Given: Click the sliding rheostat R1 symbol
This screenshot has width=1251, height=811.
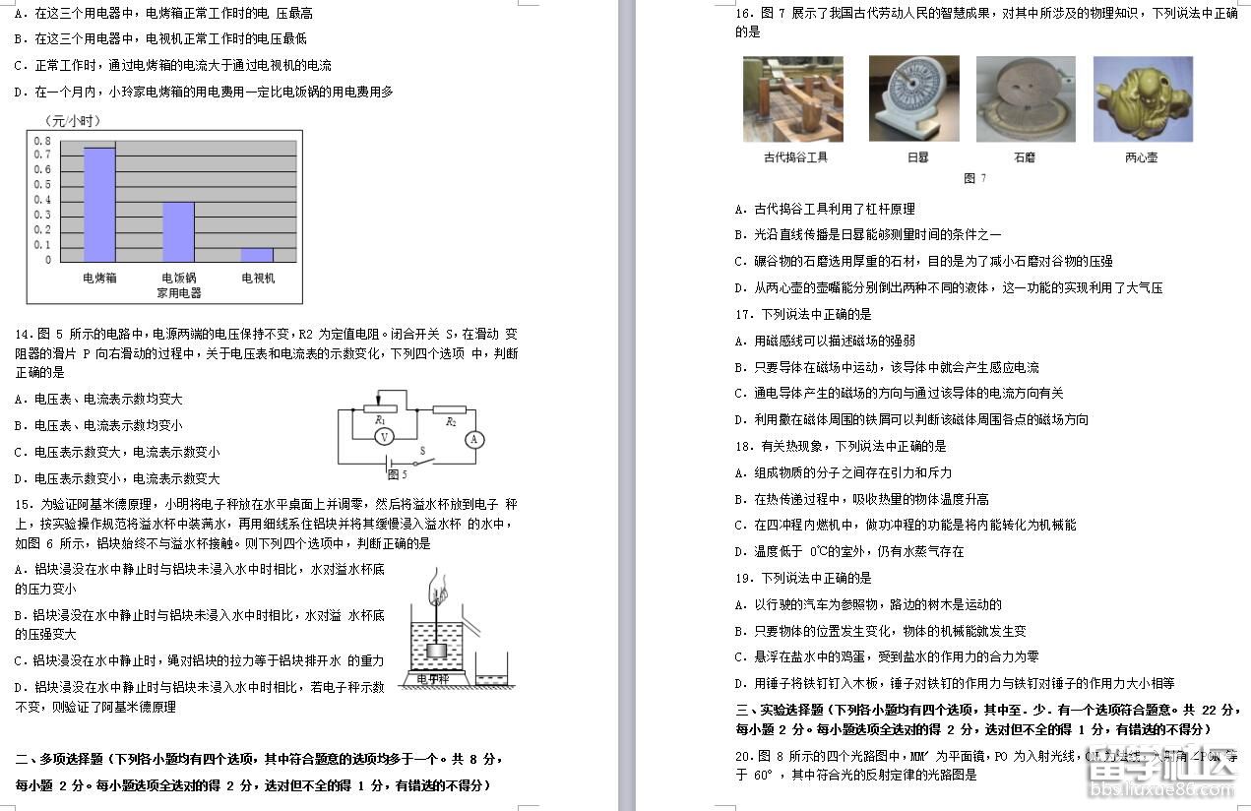Looking at the screenshot, I should pos(379,408).
